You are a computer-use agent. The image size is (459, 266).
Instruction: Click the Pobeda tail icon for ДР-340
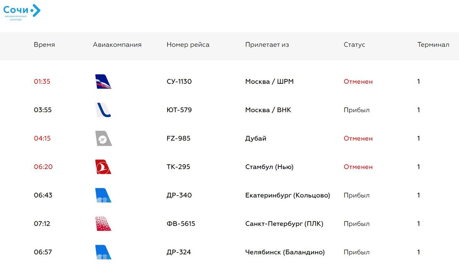103,195
